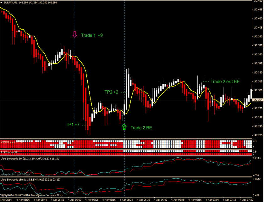The height and width of the screenshot is (202, 264).
Task: Click the 142.435 price scale label
Action: [258, 10]
